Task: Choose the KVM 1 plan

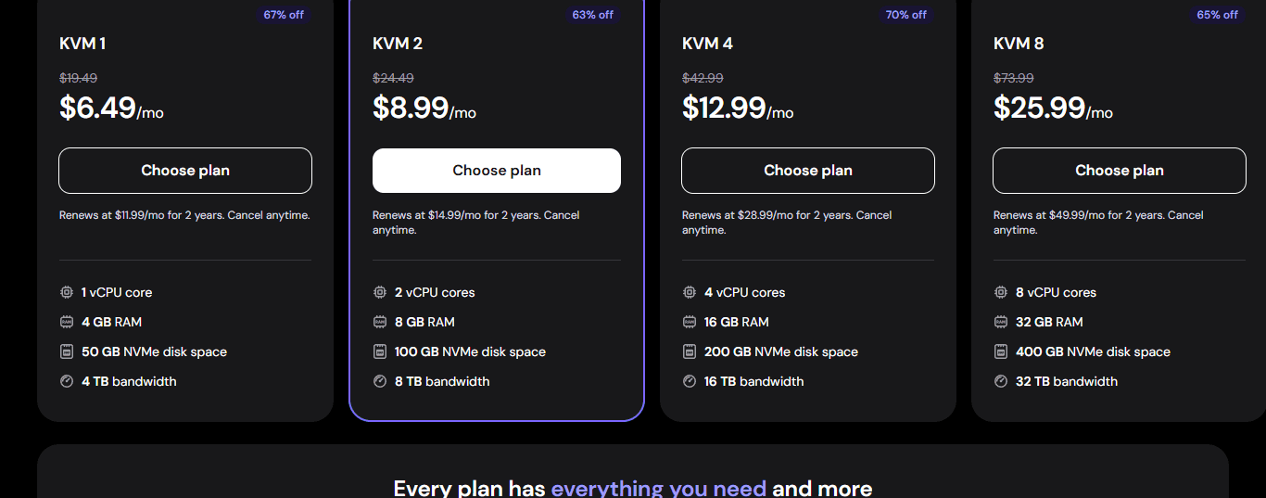Action: pyautogui.click(x=185, y=171)
